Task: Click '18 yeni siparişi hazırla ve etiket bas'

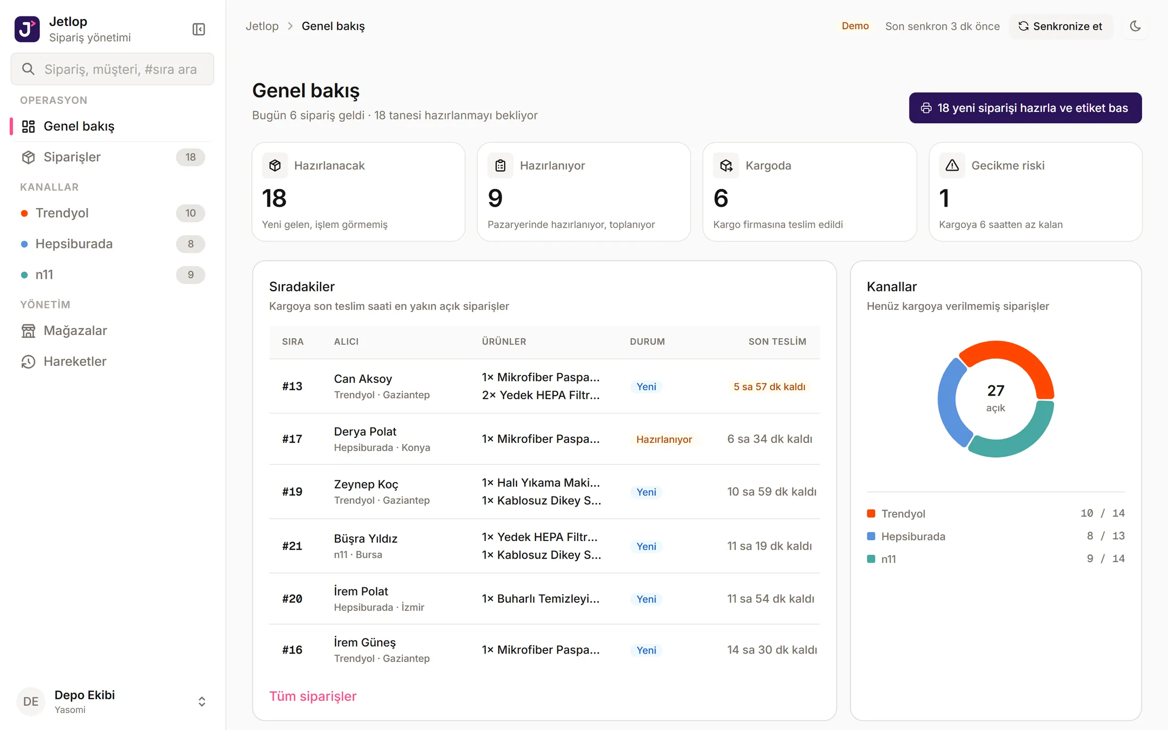Action: tap(1025, 108)
